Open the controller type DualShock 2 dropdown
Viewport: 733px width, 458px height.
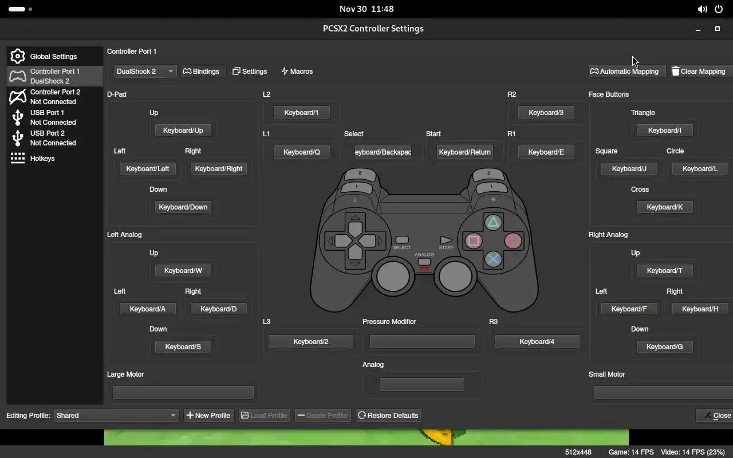tap(145, 72)
